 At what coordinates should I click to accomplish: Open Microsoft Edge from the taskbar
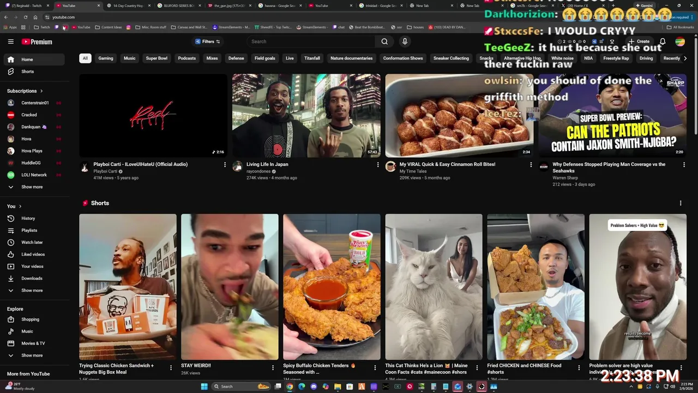click(302, 386)
